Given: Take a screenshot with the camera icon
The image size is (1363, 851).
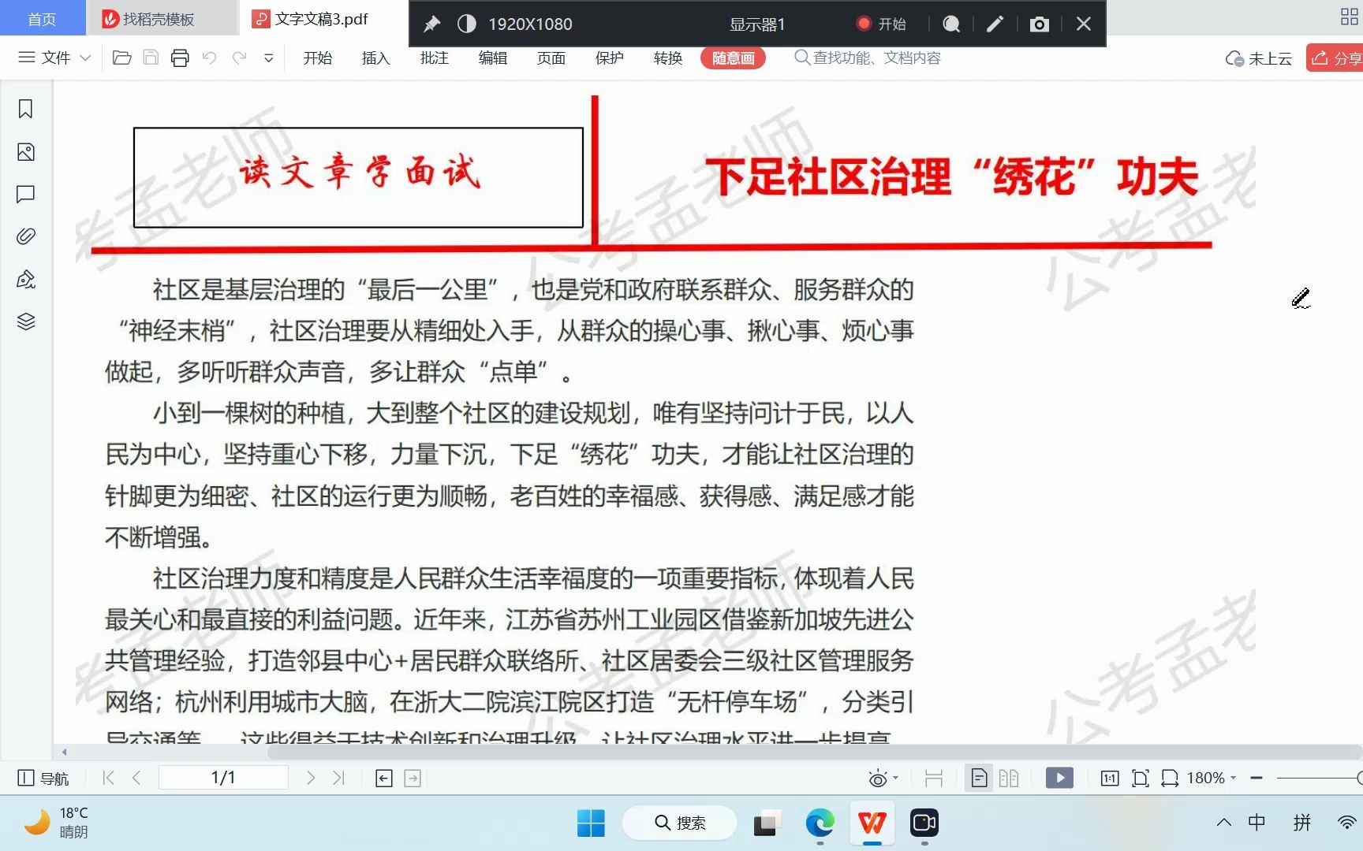Looking at the screenshot, I should [1040, 24].
